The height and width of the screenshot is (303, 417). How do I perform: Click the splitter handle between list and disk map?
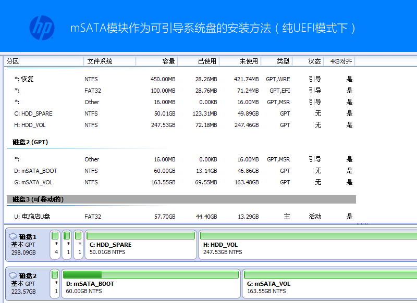[x=361, y=224]
